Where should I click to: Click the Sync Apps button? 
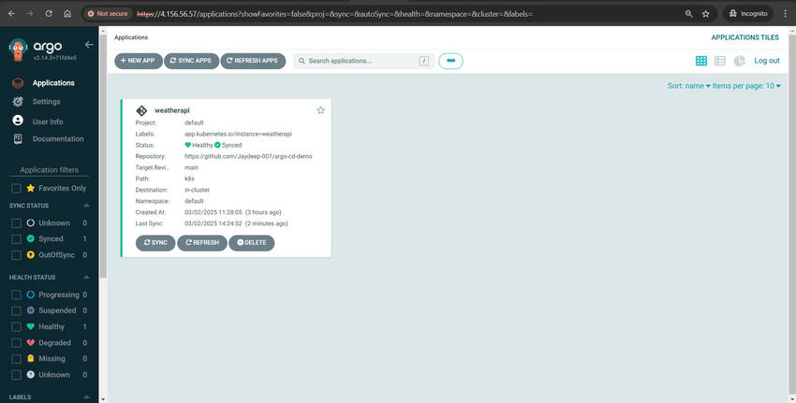point(191,61)
